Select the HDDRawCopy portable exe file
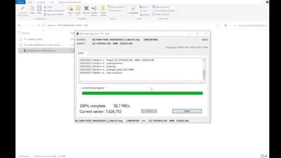 point(41,51)
